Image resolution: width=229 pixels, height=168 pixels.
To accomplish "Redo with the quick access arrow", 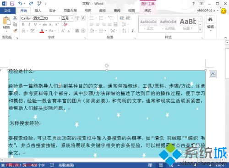I will (x=31, y=3).
